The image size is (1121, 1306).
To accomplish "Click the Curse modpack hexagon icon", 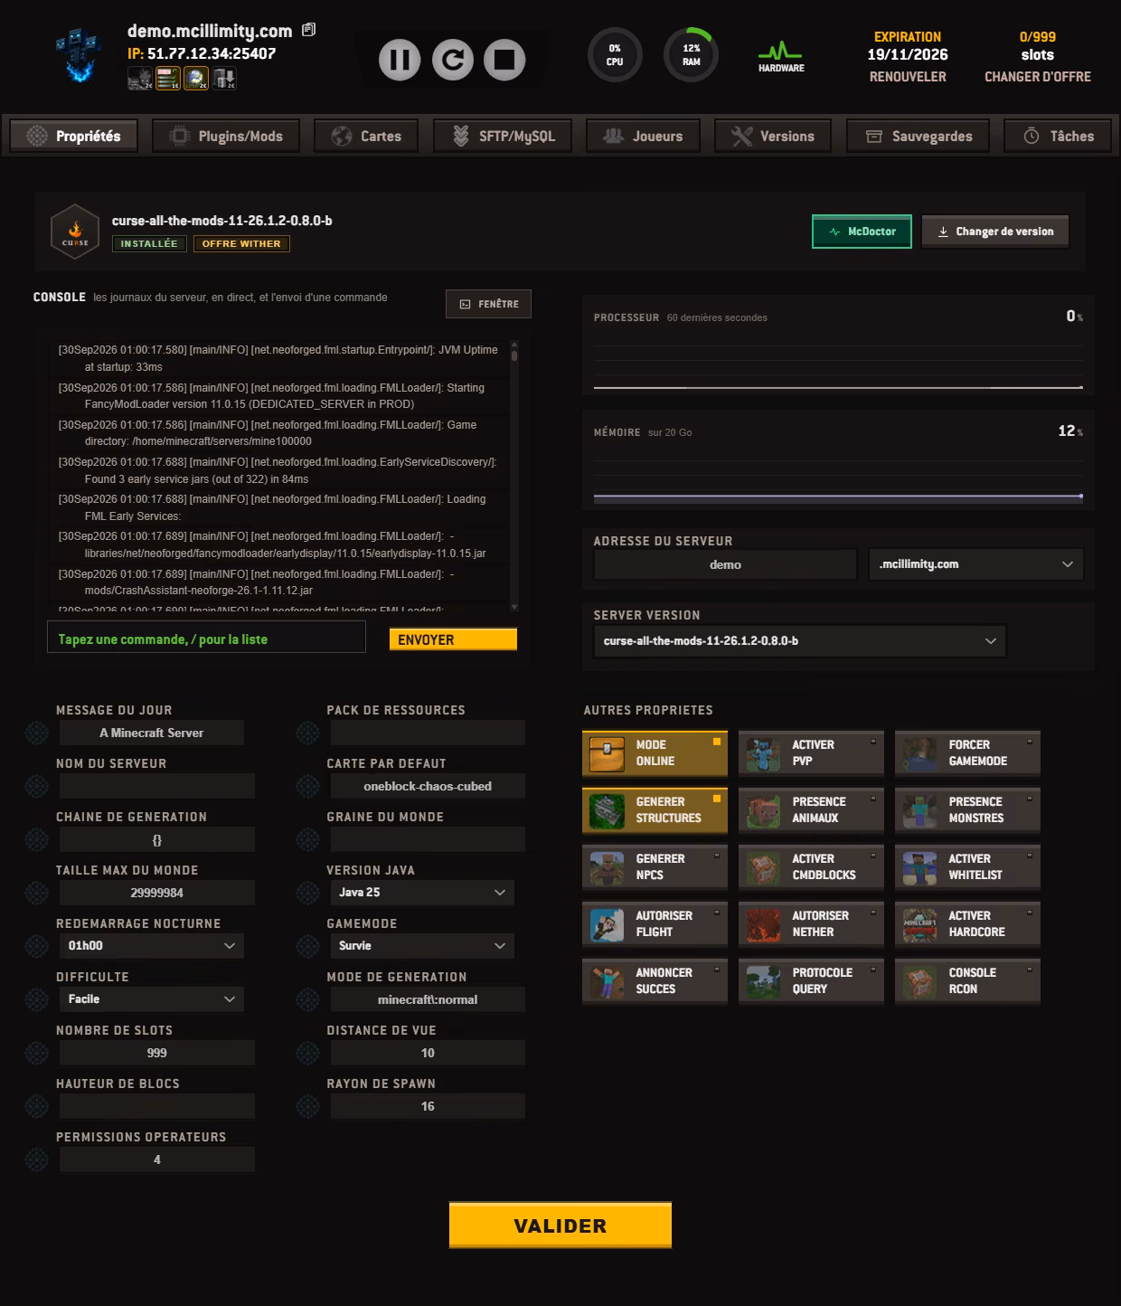I will [x=75, y=232].
